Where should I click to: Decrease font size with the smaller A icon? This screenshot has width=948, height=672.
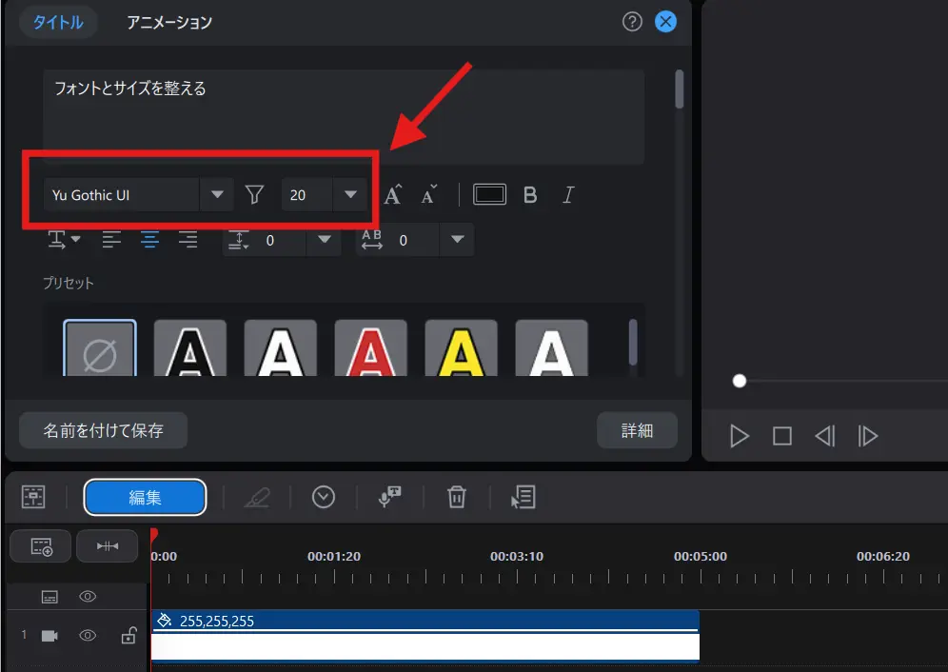(x=428, y=195)
